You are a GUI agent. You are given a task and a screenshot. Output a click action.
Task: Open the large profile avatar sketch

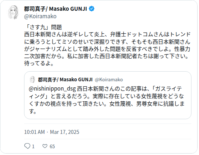click(x=13, y=12)
